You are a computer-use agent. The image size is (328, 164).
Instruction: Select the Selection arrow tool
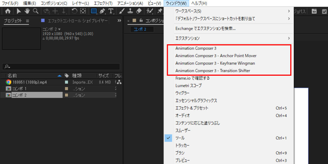pos(19,11)
